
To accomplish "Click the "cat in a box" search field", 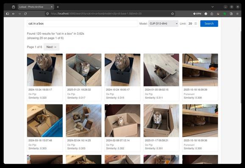I will (82, 24).
